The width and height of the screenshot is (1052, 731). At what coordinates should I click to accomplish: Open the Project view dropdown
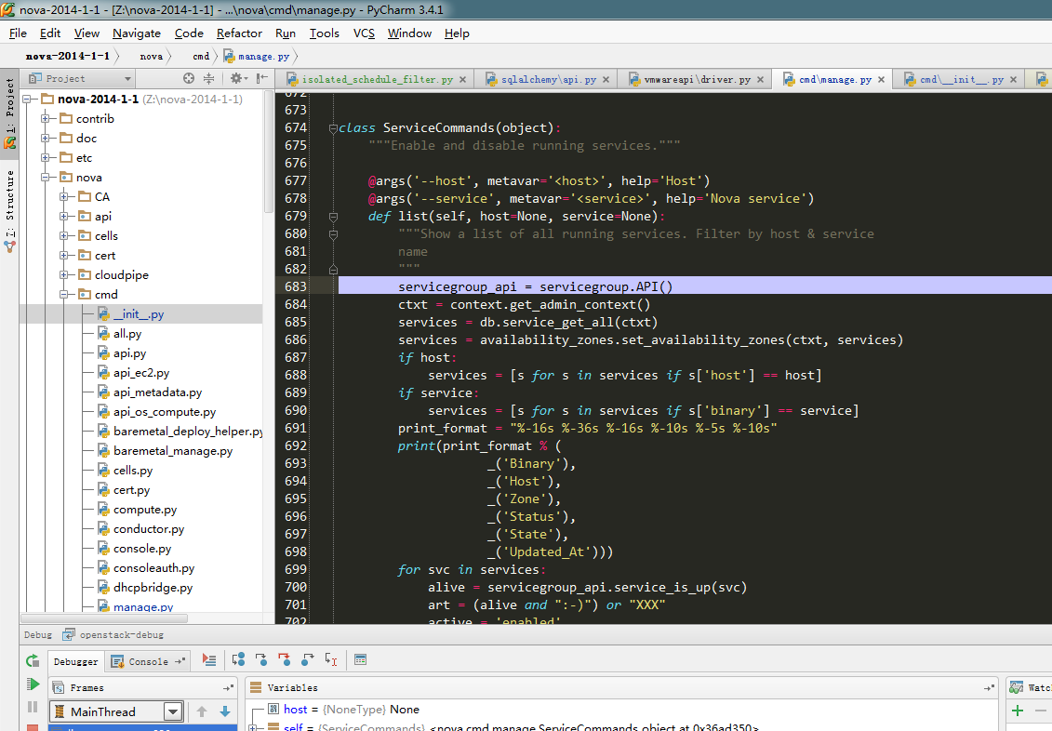[79, 78]
